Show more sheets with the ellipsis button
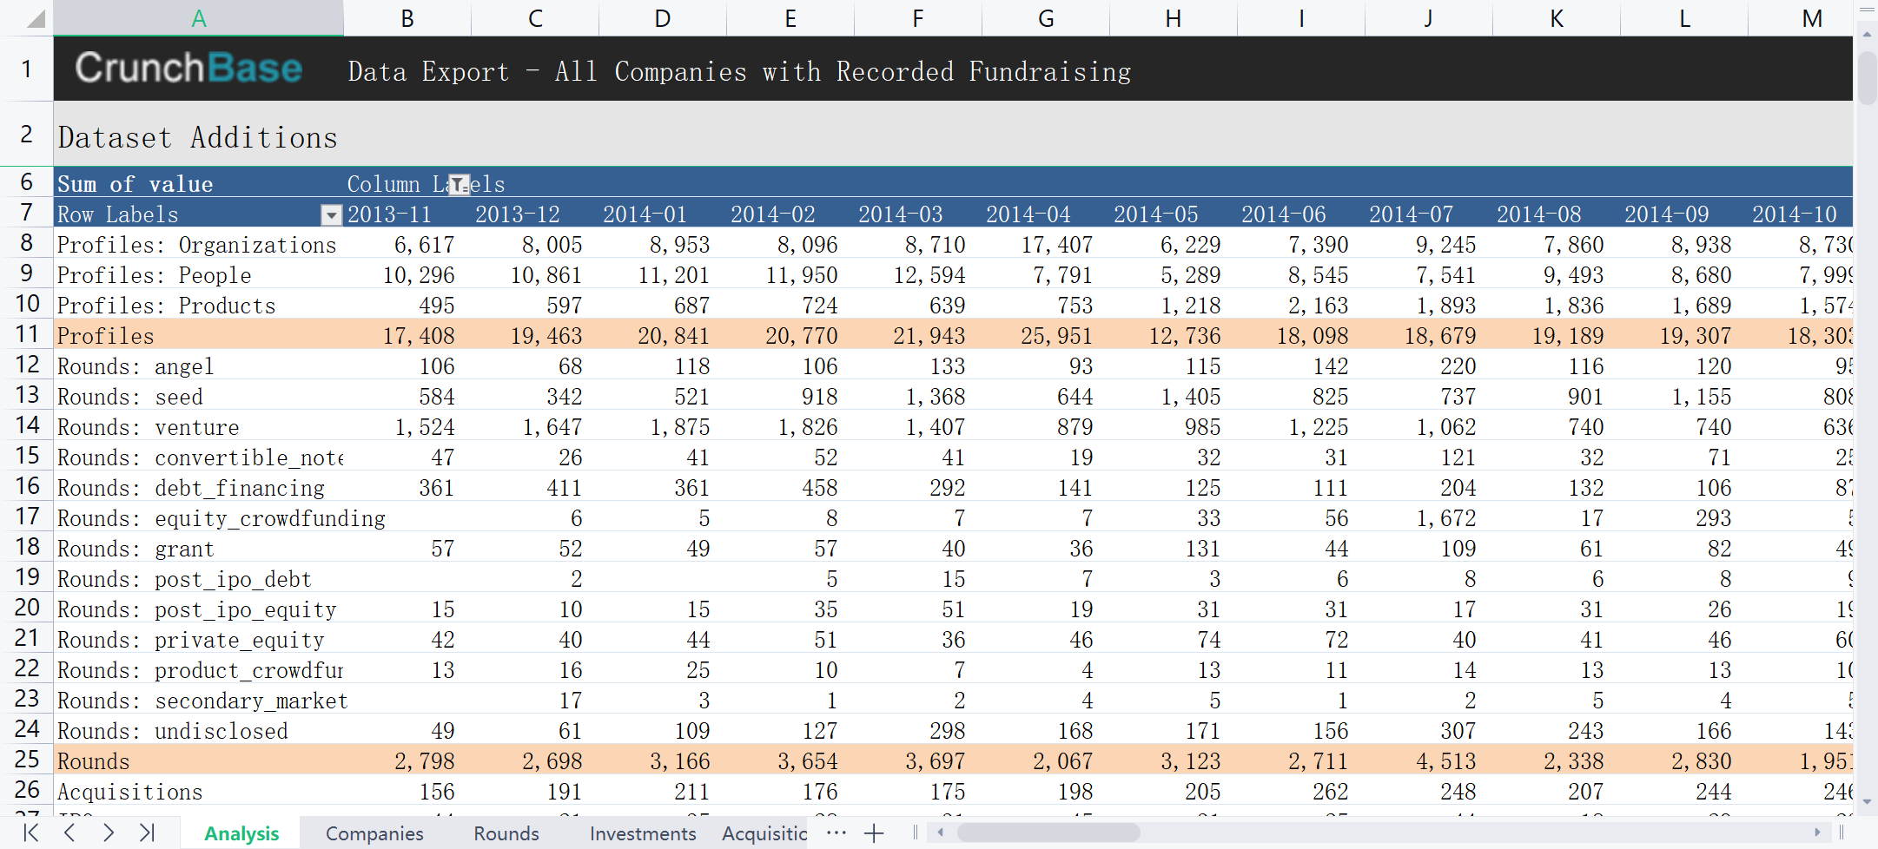This screenshot has width=1878, height=849. [x=837, y=833]
